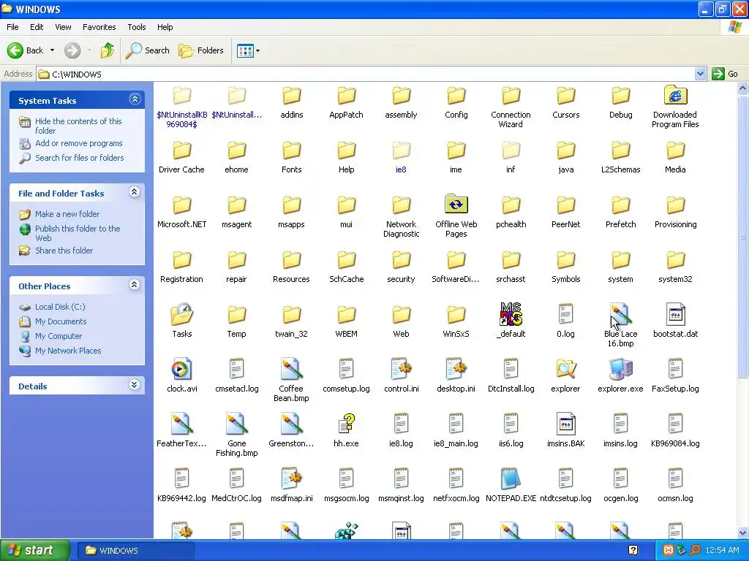Screen dimensions: 749x561
Task: Select the explorer search-folder icon
Action: (565, 369)
